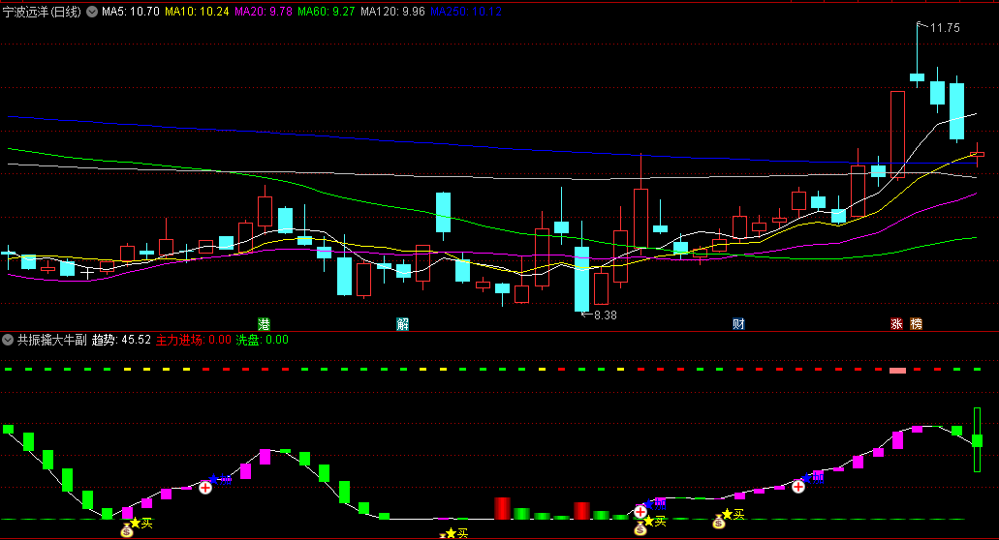Click the 11.75 high price label
The height and width of the screenshot is (540, 999).
click(x=945, y=28)
